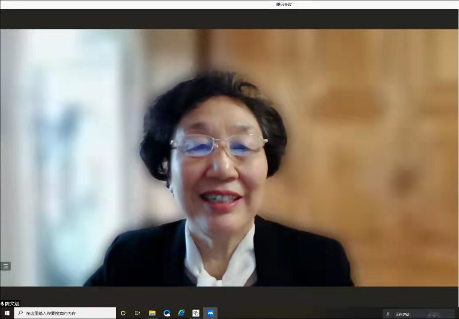459x319 pixels.
Task: Click the microphone icon beside 陈文斌
Action: [x=3, y=304]
